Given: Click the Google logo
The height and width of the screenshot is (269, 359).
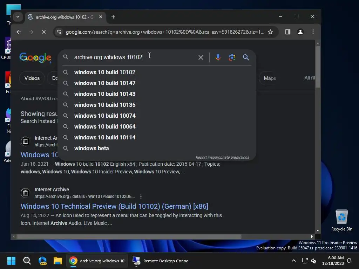Looking at the screenshot, I should tap(35, 58).
